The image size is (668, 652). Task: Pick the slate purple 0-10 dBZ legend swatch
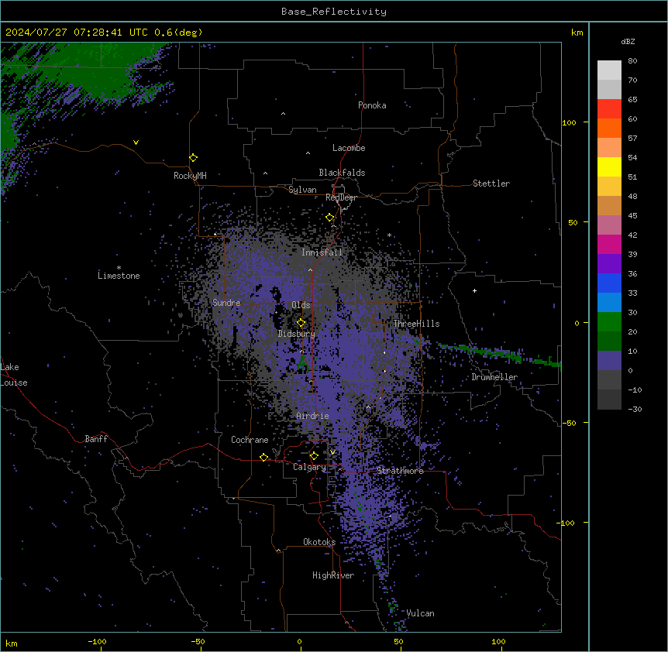tap(609, 361)
